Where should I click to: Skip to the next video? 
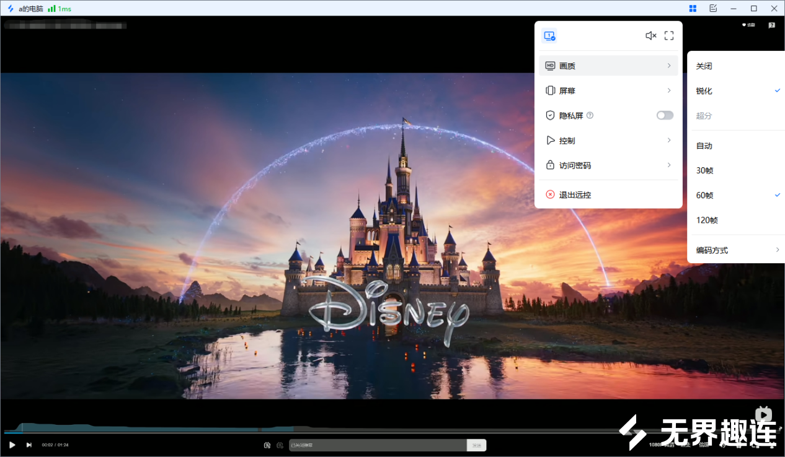(29, 445)
